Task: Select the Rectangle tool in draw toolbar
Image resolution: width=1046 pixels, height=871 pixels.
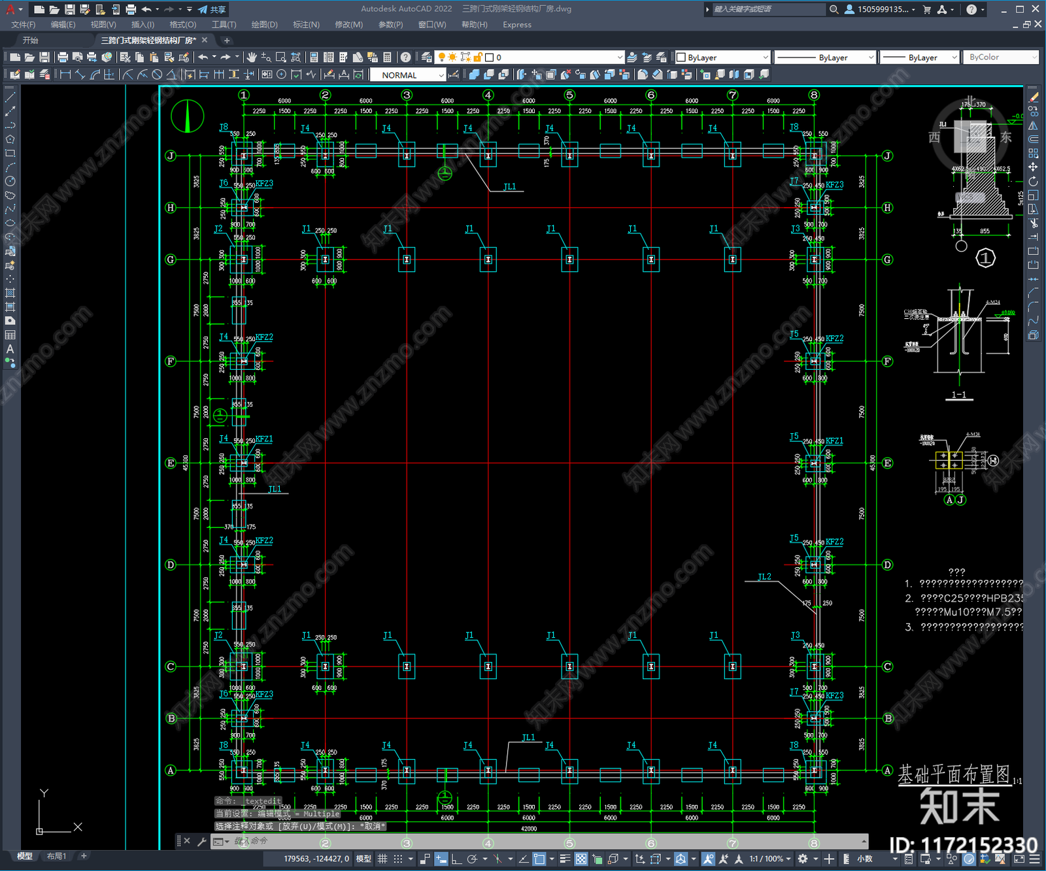Action: [10, 154]
